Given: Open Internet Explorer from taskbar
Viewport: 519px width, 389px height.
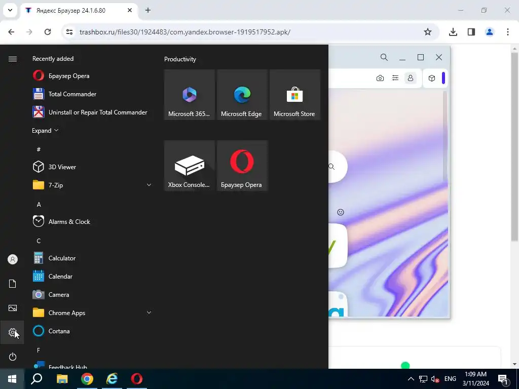Looking at the screenshot, I should click(x=112, y=379).
